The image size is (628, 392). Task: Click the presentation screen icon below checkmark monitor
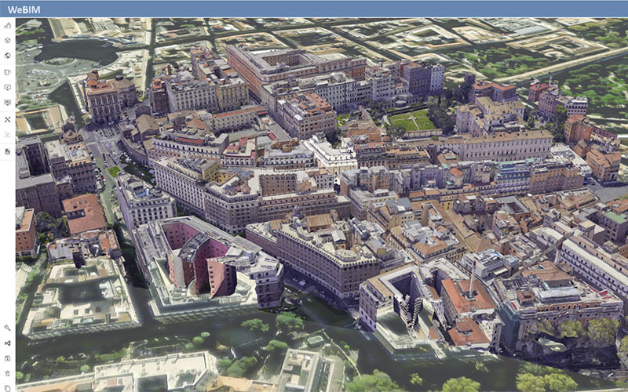point(7,103)
